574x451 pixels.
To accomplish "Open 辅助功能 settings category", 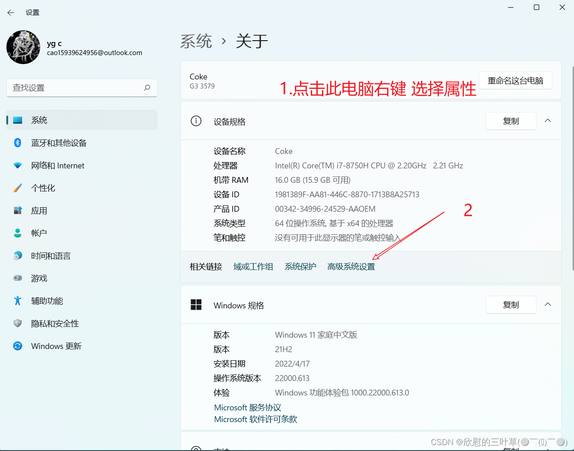I will (47, 301).
